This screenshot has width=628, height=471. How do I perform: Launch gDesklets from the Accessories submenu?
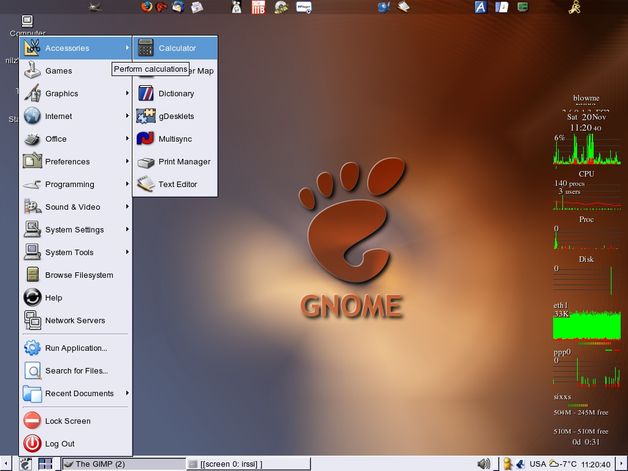tap(175, 116)
